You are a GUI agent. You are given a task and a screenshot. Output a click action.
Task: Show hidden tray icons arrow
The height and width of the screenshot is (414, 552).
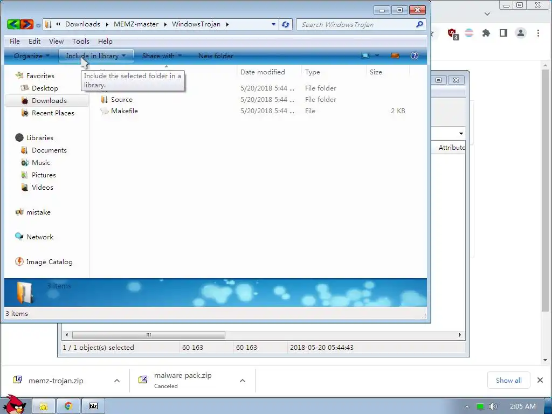coord(467,406)
